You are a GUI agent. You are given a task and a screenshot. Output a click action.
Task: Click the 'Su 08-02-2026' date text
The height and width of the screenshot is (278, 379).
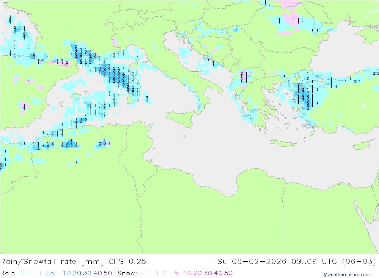252,262
